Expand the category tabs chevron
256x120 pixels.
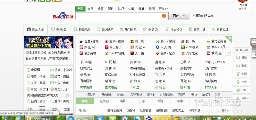pos(230,101)
